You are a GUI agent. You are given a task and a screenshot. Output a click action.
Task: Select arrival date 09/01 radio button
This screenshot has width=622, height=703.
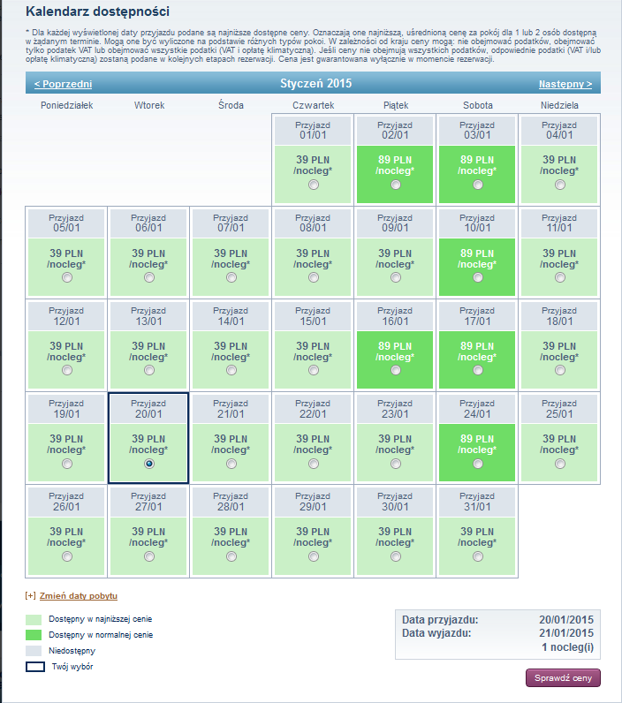[396, 277]
